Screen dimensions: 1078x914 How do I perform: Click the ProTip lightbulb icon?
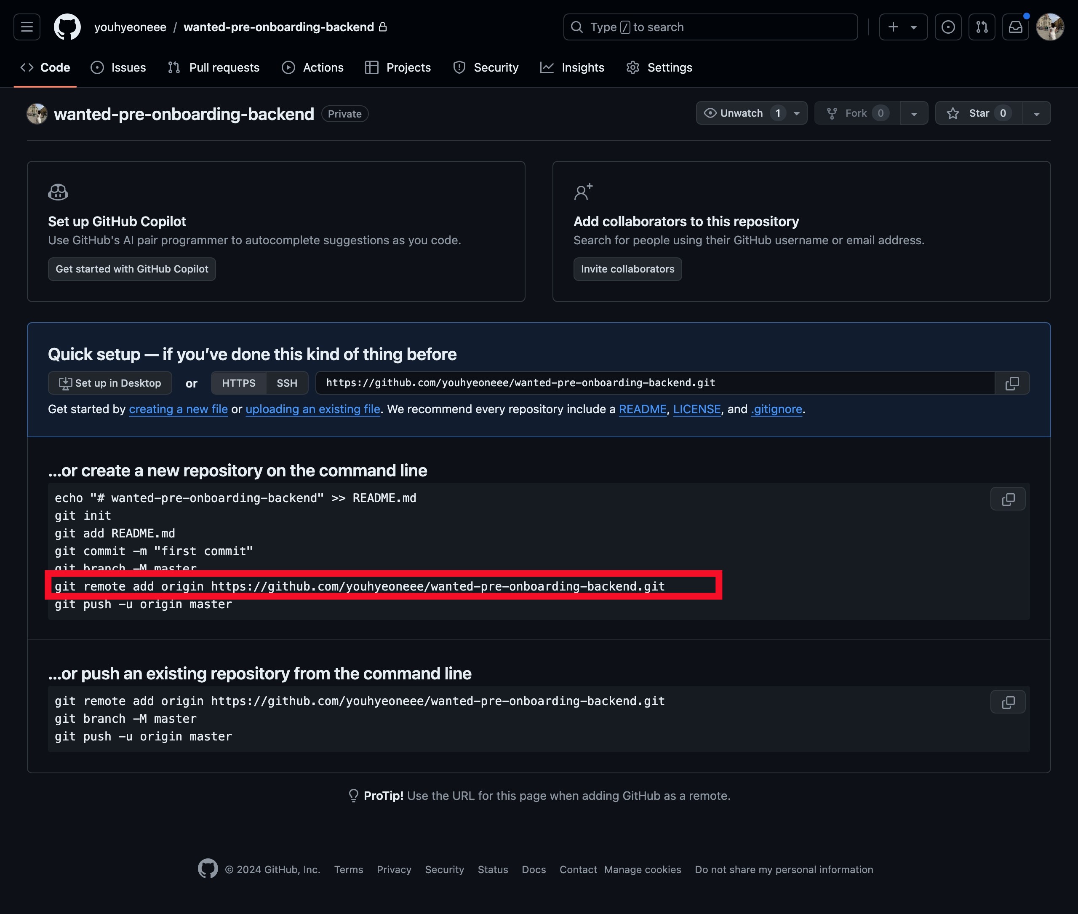point(353,796)
